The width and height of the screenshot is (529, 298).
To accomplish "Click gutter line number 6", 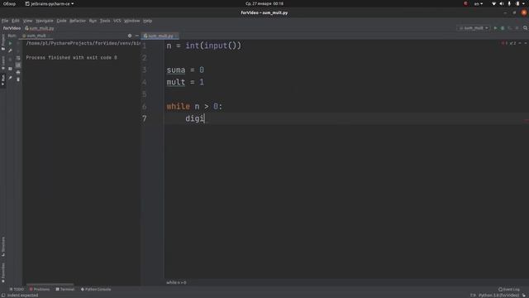I will click(x=145, y=107).
